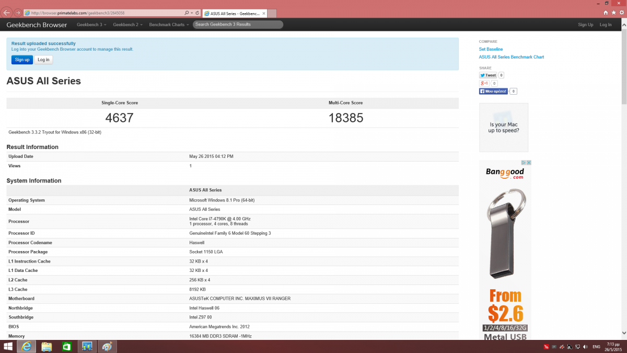Click the Facebook like button

(493, 91)
